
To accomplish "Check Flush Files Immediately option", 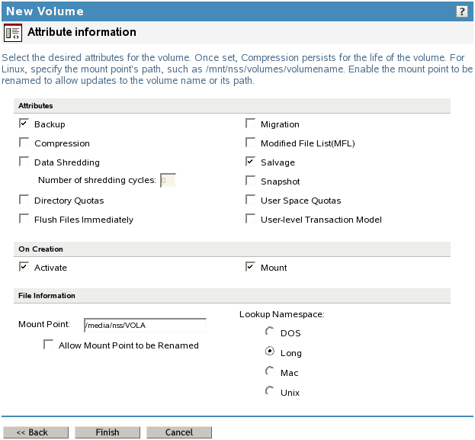I will [24, 219].
